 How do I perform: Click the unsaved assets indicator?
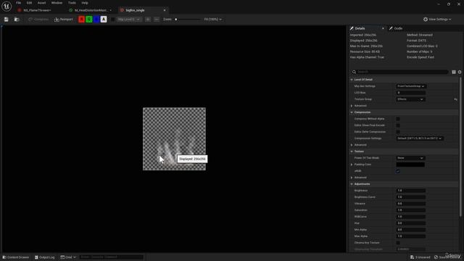click(x=420, y=257)
